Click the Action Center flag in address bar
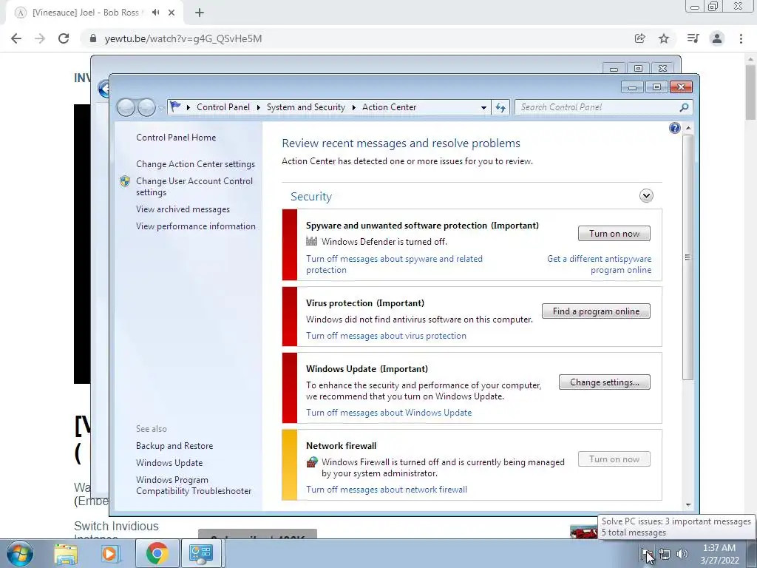The width and height of the screenshot is (757, 568). pyautogui.click(x=175, y=106)
